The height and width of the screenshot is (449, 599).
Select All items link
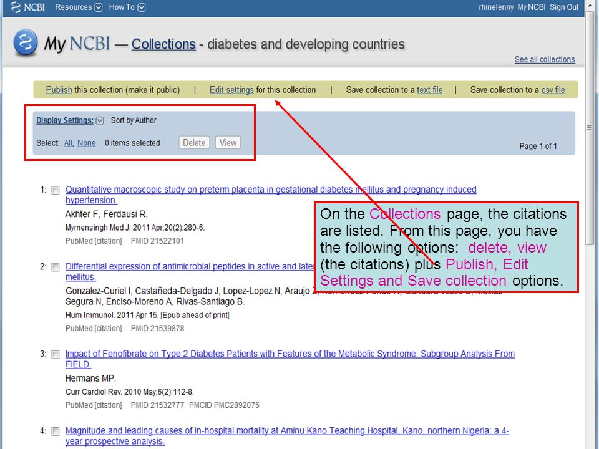coord(69,143)
